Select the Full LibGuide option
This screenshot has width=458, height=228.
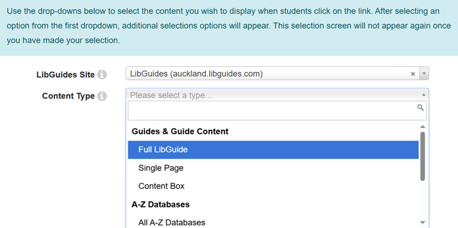[x=273, y=150]
